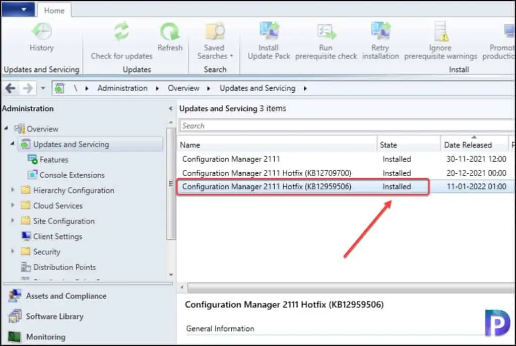Click release date 11-01-2022 01:00
Screen dimensions: 516x346
click(476, 187)
